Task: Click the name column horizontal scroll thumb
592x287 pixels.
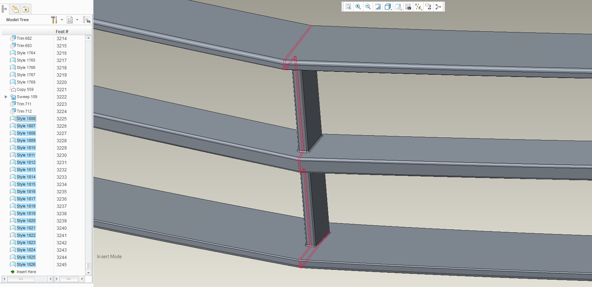Action: 21,279
